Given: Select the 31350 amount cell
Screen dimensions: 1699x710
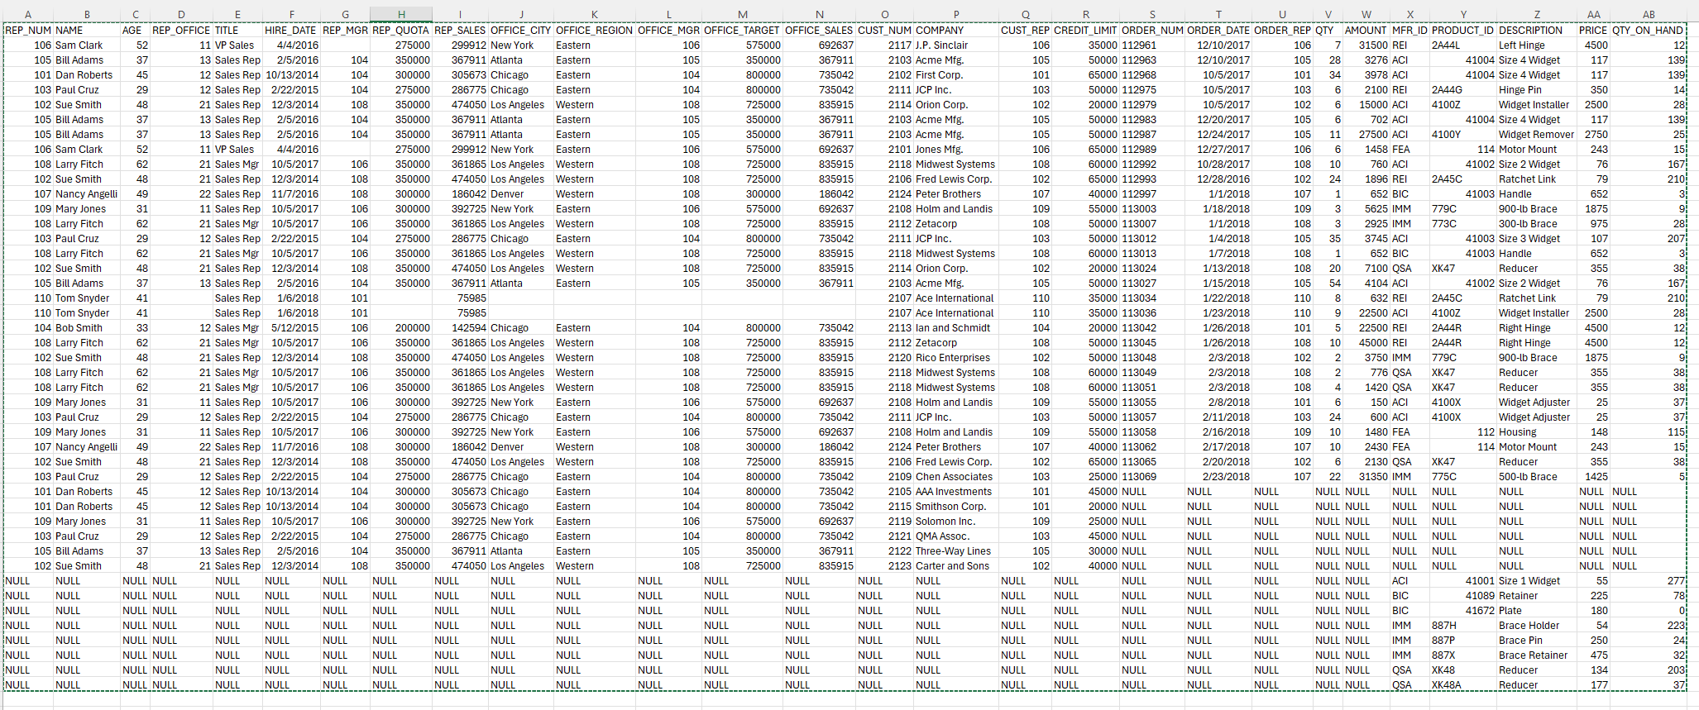Looking at the screenshot, I should 1366,476.
